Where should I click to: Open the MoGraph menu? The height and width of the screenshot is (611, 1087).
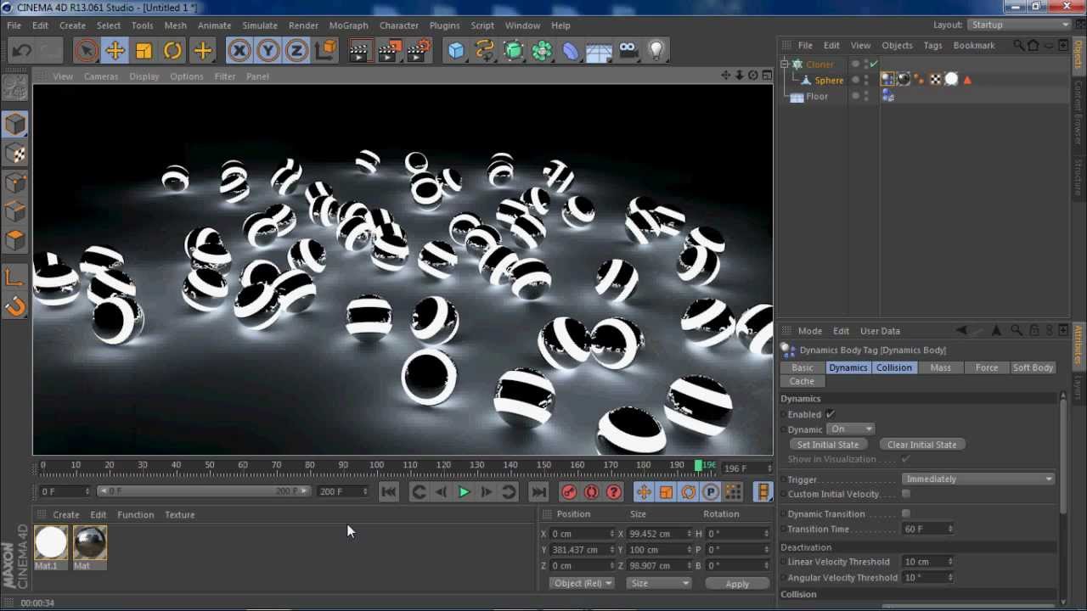pos(348,25)
